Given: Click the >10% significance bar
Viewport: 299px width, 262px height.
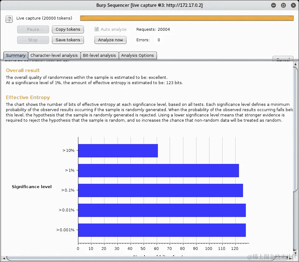Looking at the screenshot, I should (x=118, y=151).
